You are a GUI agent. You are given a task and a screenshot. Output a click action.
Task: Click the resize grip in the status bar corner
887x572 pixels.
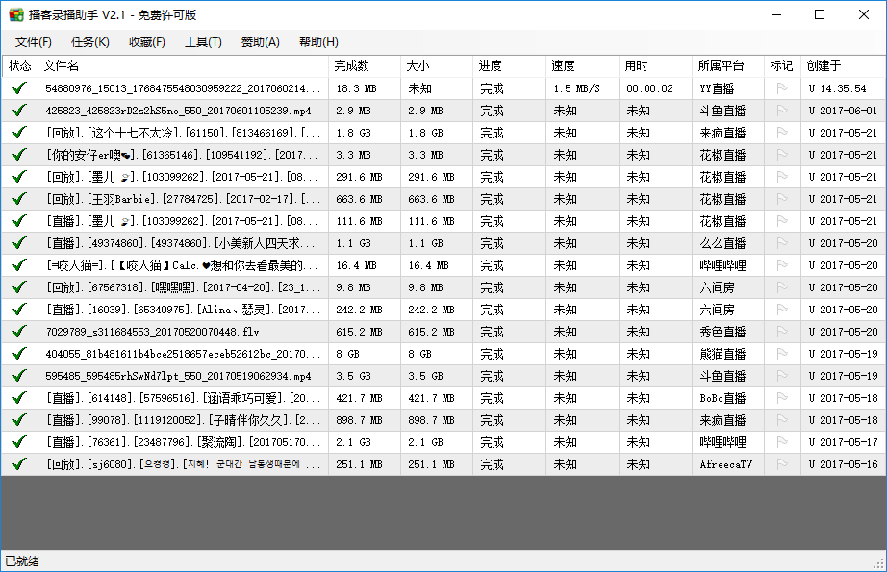coord(878,563)
